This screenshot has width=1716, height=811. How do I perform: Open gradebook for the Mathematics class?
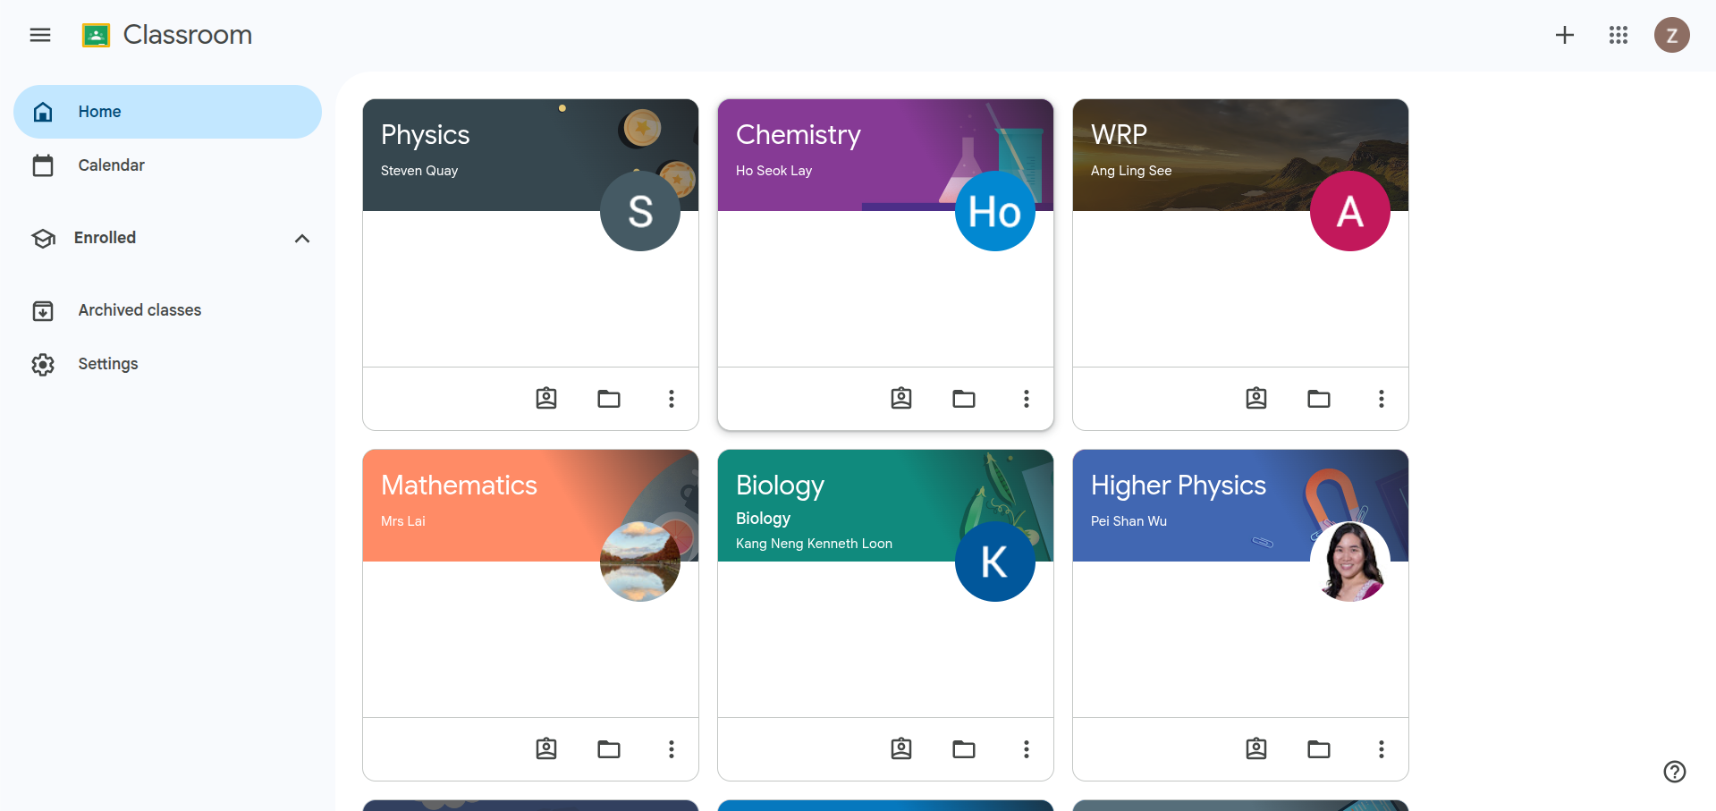[x=545, y=749]
